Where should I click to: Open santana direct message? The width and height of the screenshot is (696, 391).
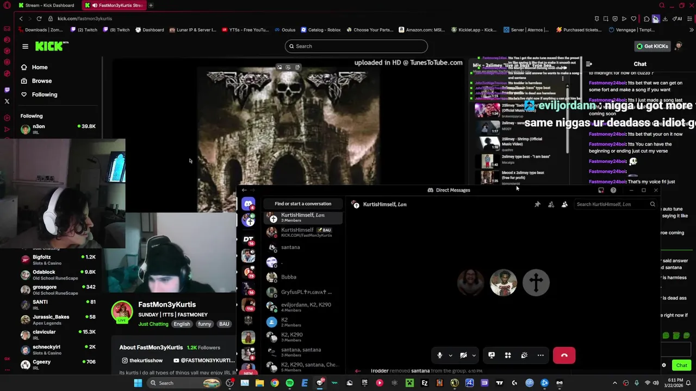coord(303,247)
